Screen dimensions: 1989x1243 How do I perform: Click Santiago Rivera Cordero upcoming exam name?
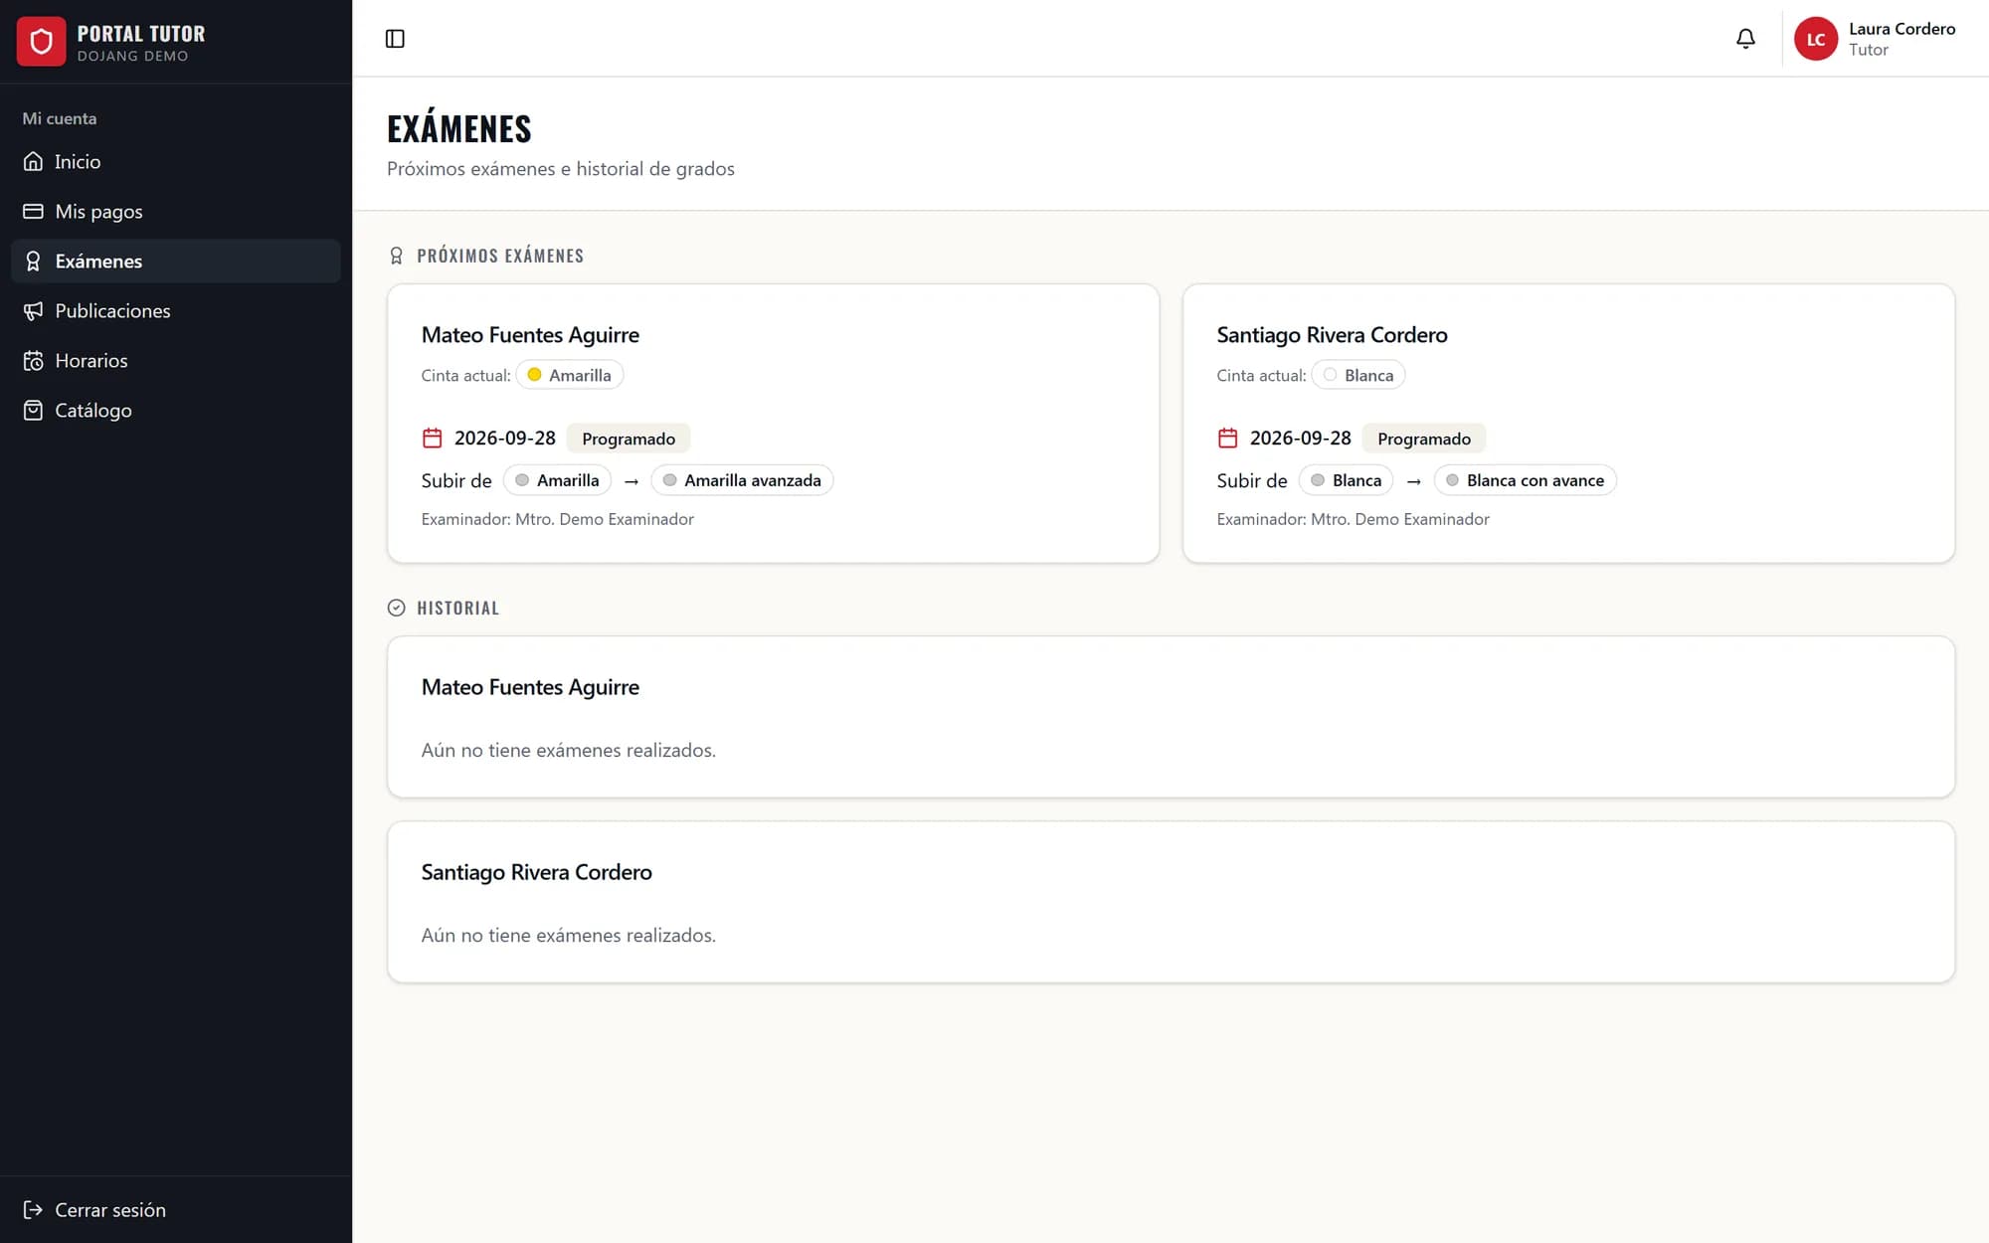[1332, 335]
